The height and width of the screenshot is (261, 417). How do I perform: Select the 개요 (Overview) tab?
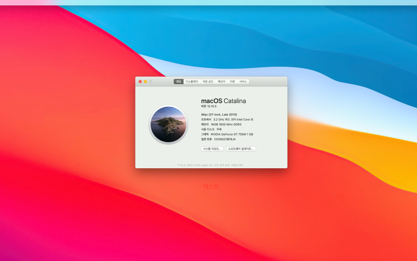point(178,82)
